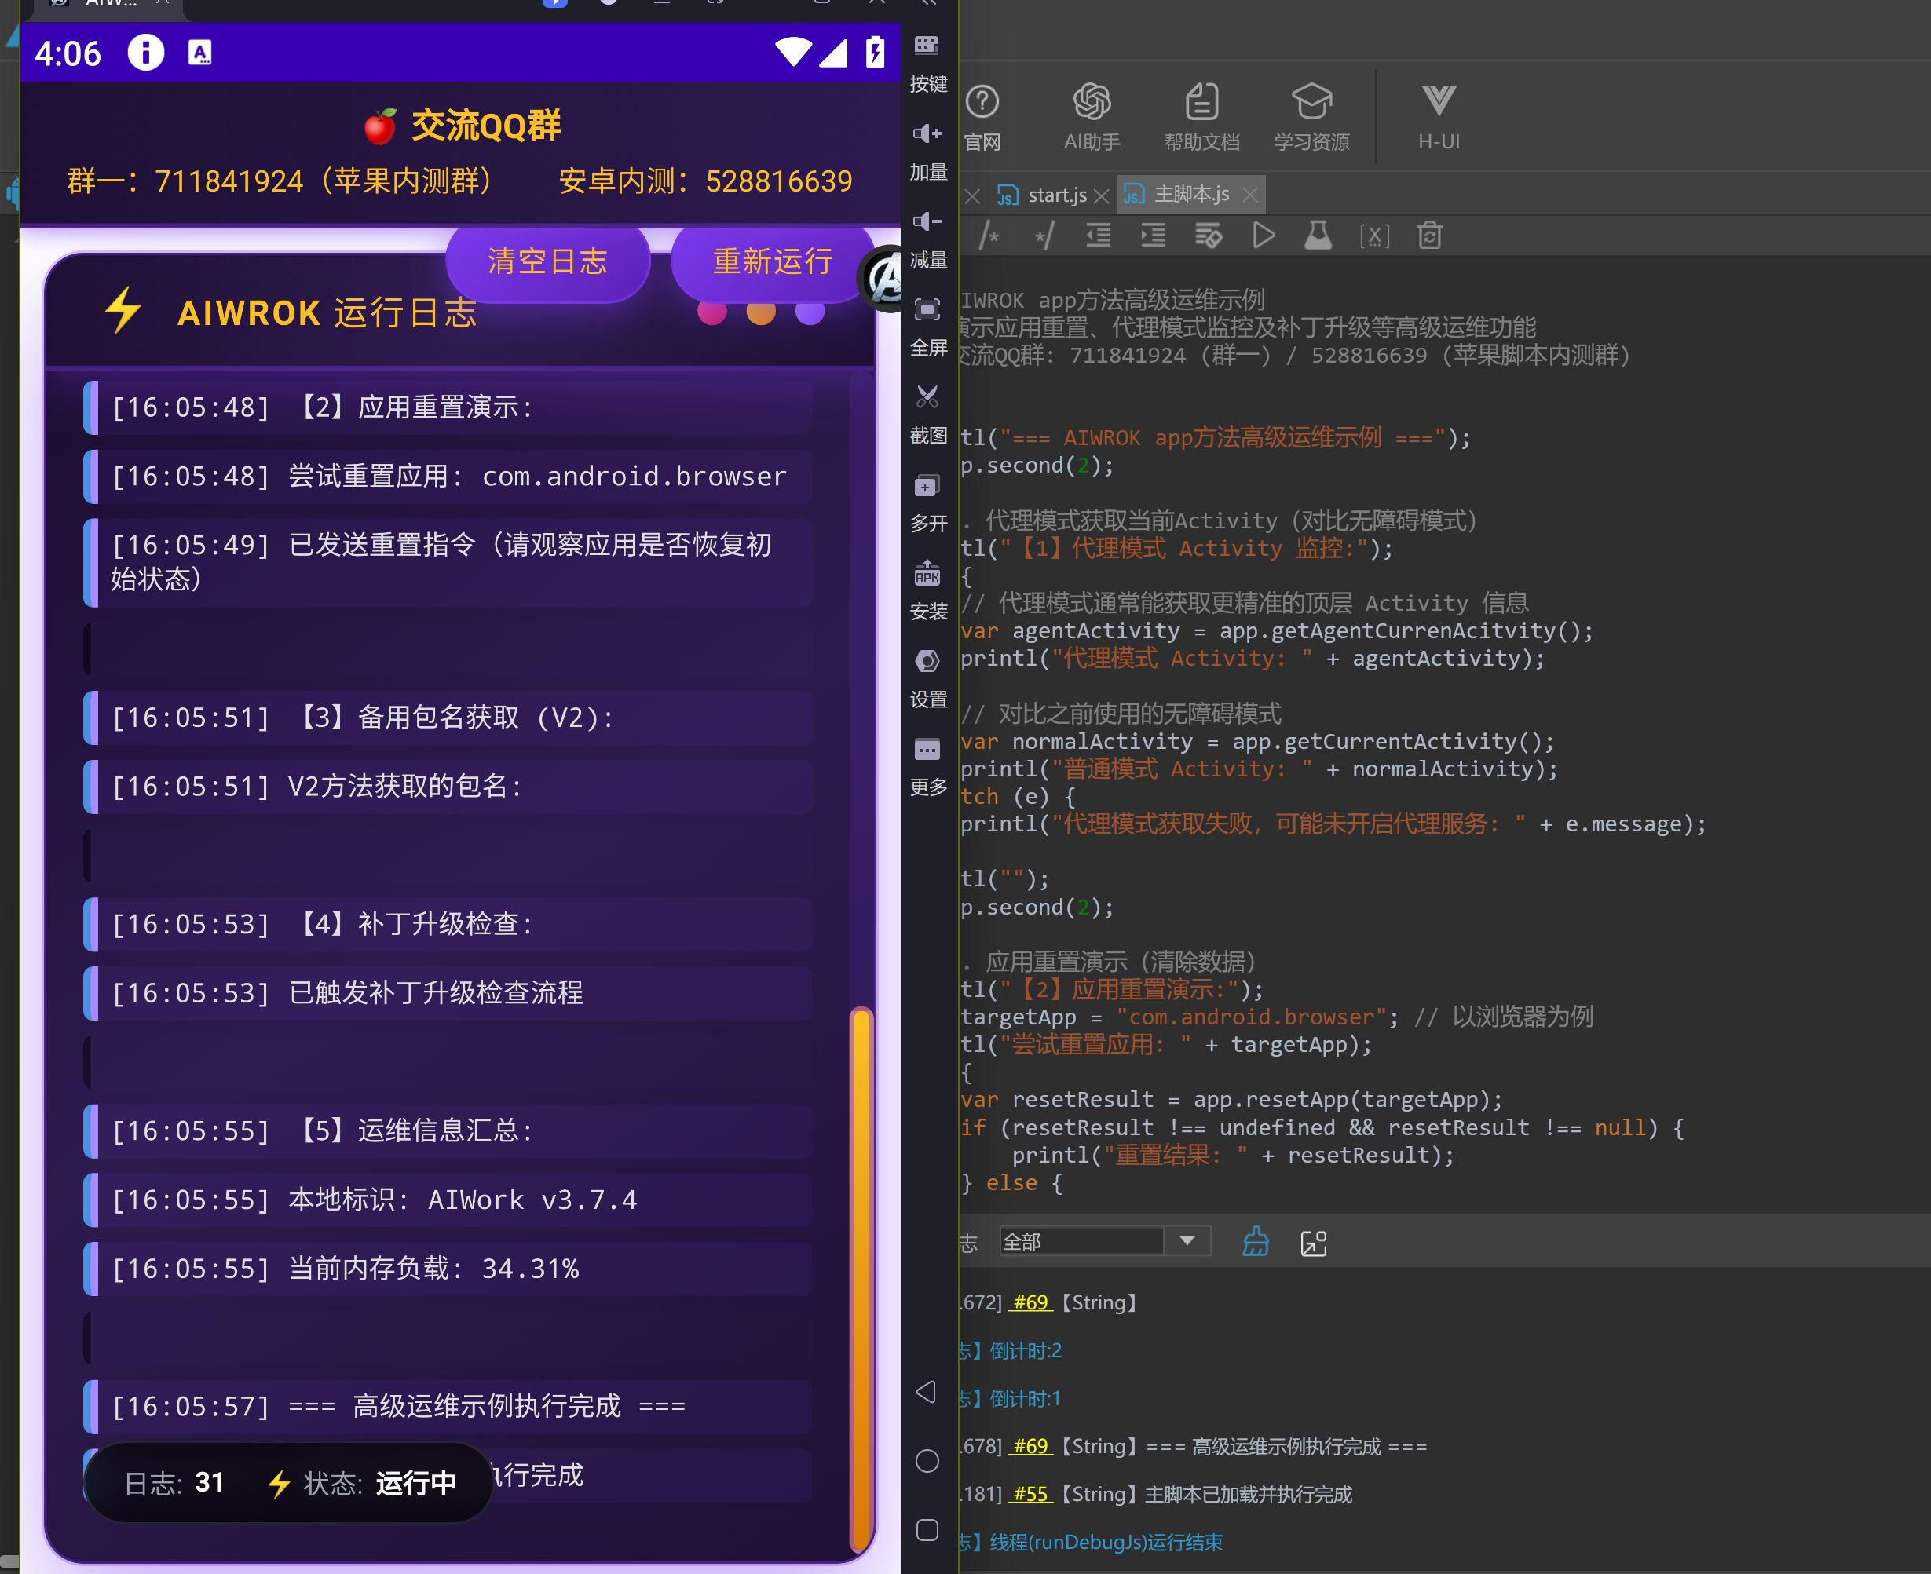Tap the info notification icon in status bar
Image resolution: width=1931 pixels, height=1574 pixels.
(145, 53)
